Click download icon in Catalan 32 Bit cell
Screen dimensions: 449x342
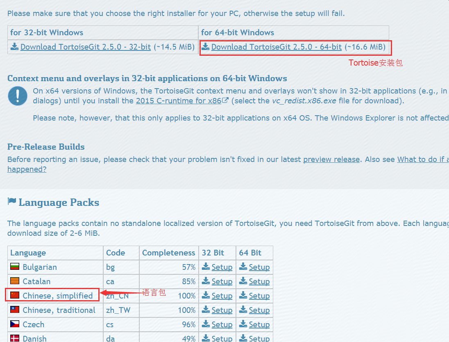[206, 280]
